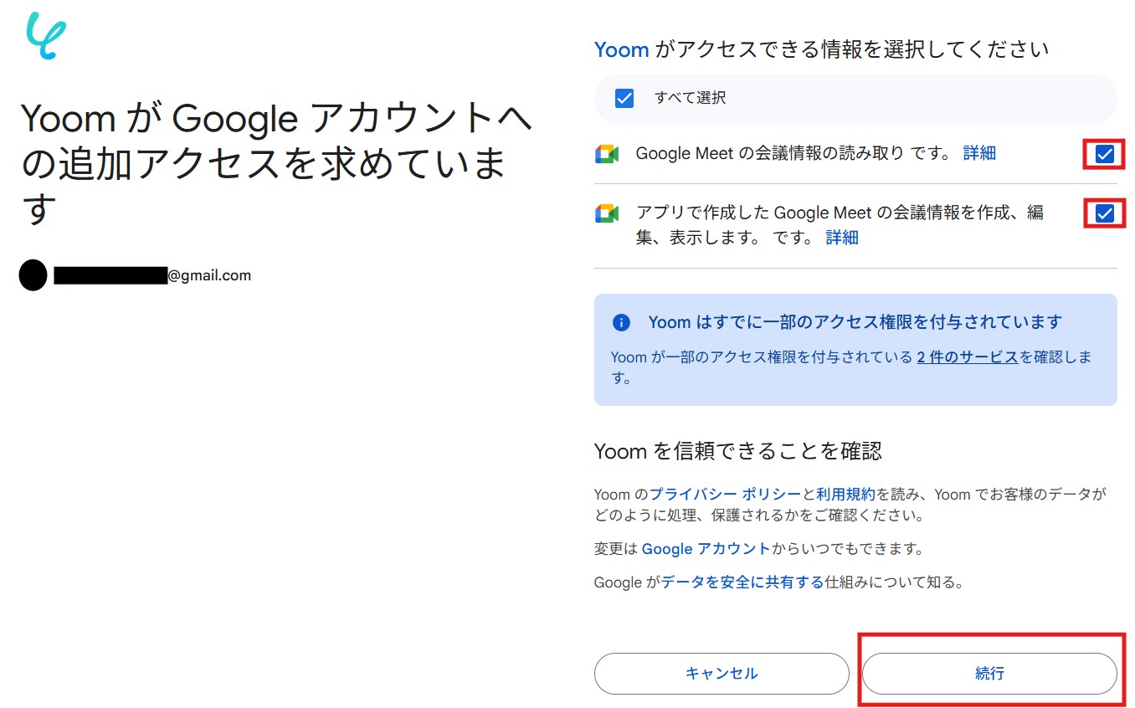
Task: Click the account avatar circle
Action: (x=33, y=275)
